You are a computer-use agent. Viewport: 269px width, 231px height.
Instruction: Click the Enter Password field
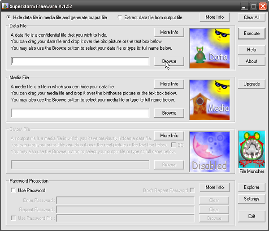pos(126,200)
